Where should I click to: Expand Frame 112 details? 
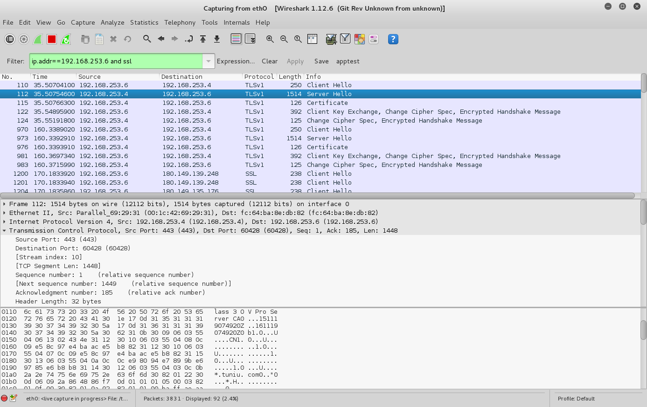(4, 204)
